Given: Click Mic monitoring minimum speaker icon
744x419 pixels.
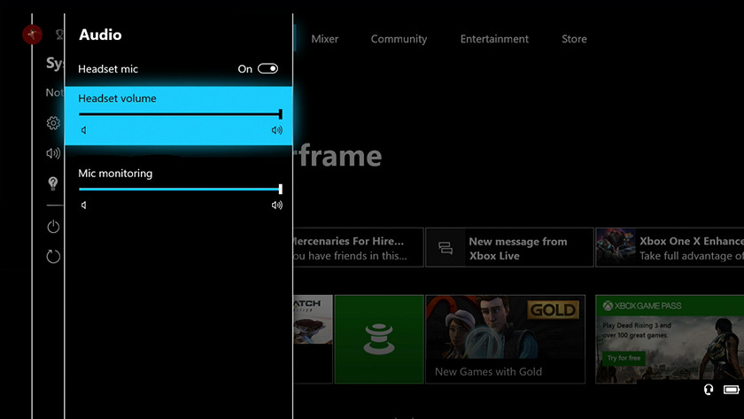Looking at the screenshot, I should click(84, 205).
